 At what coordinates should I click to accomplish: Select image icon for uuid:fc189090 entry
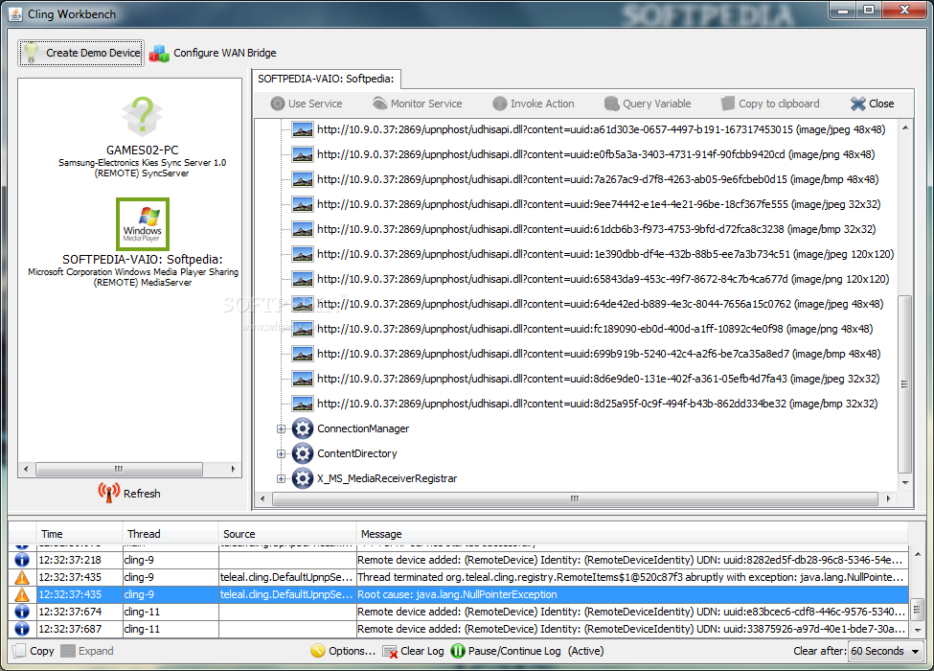303,329
